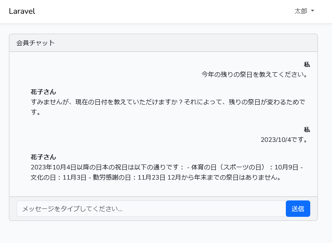
Task: Click the text 勤労感謝の日：11月23日
Action: pyautogui.click(x=129, y=177)
